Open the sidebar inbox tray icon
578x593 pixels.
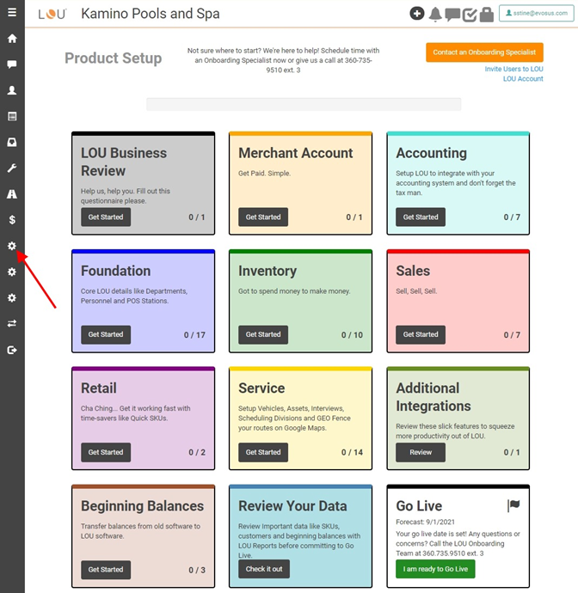(x=12, y=142)
